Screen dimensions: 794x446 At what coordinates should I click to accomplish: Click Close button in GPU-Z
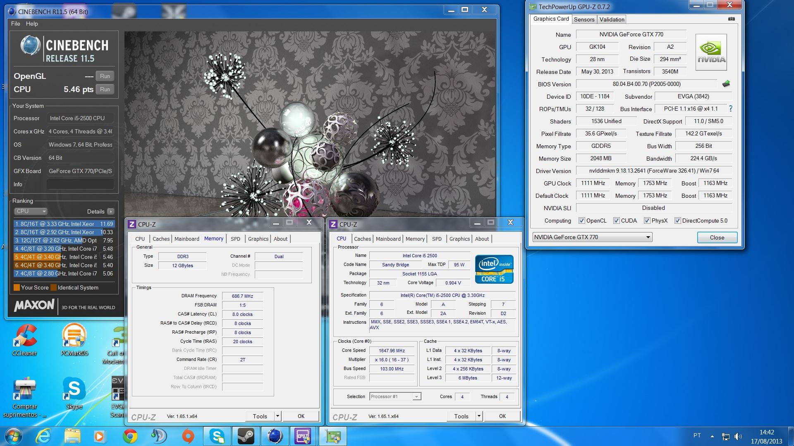point(717,237)
